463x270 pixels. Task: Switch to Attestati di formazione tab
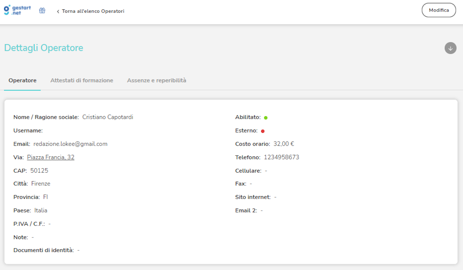(82, 80)
